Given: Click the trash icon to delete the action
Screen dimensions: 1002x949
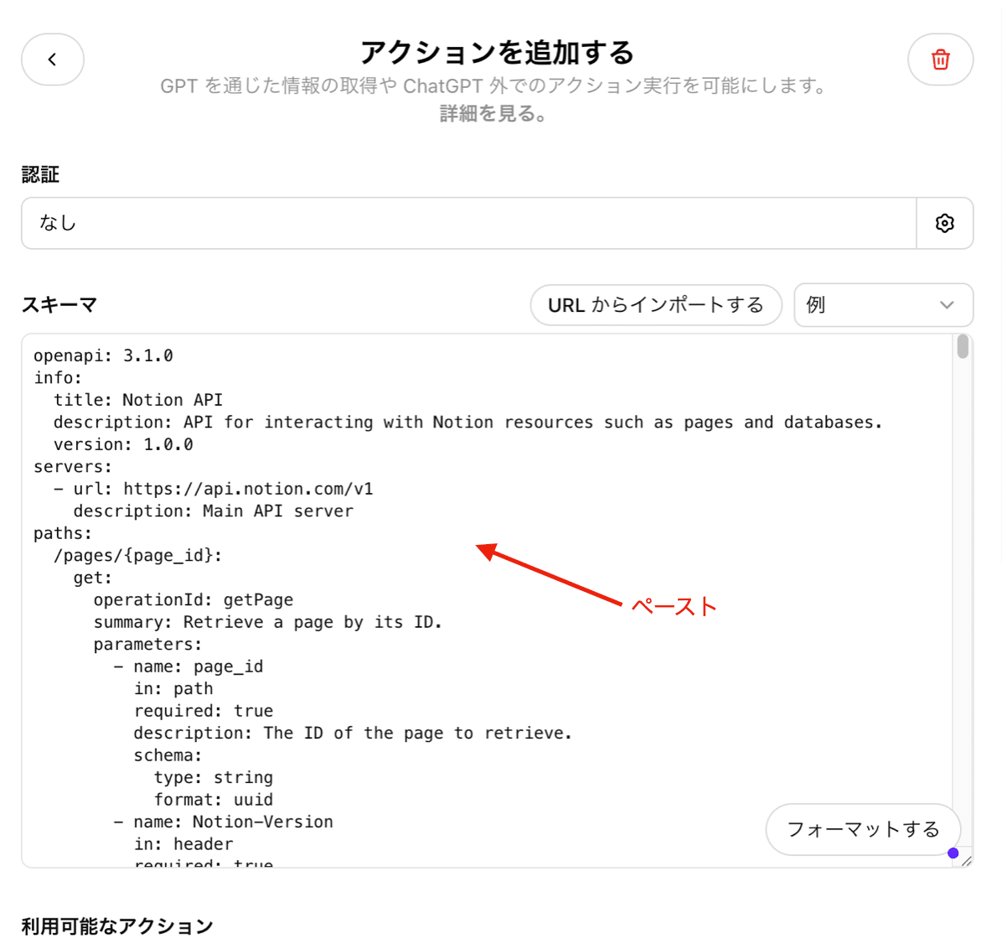Looking at the screenshot, I should click(x=940, y=60).
